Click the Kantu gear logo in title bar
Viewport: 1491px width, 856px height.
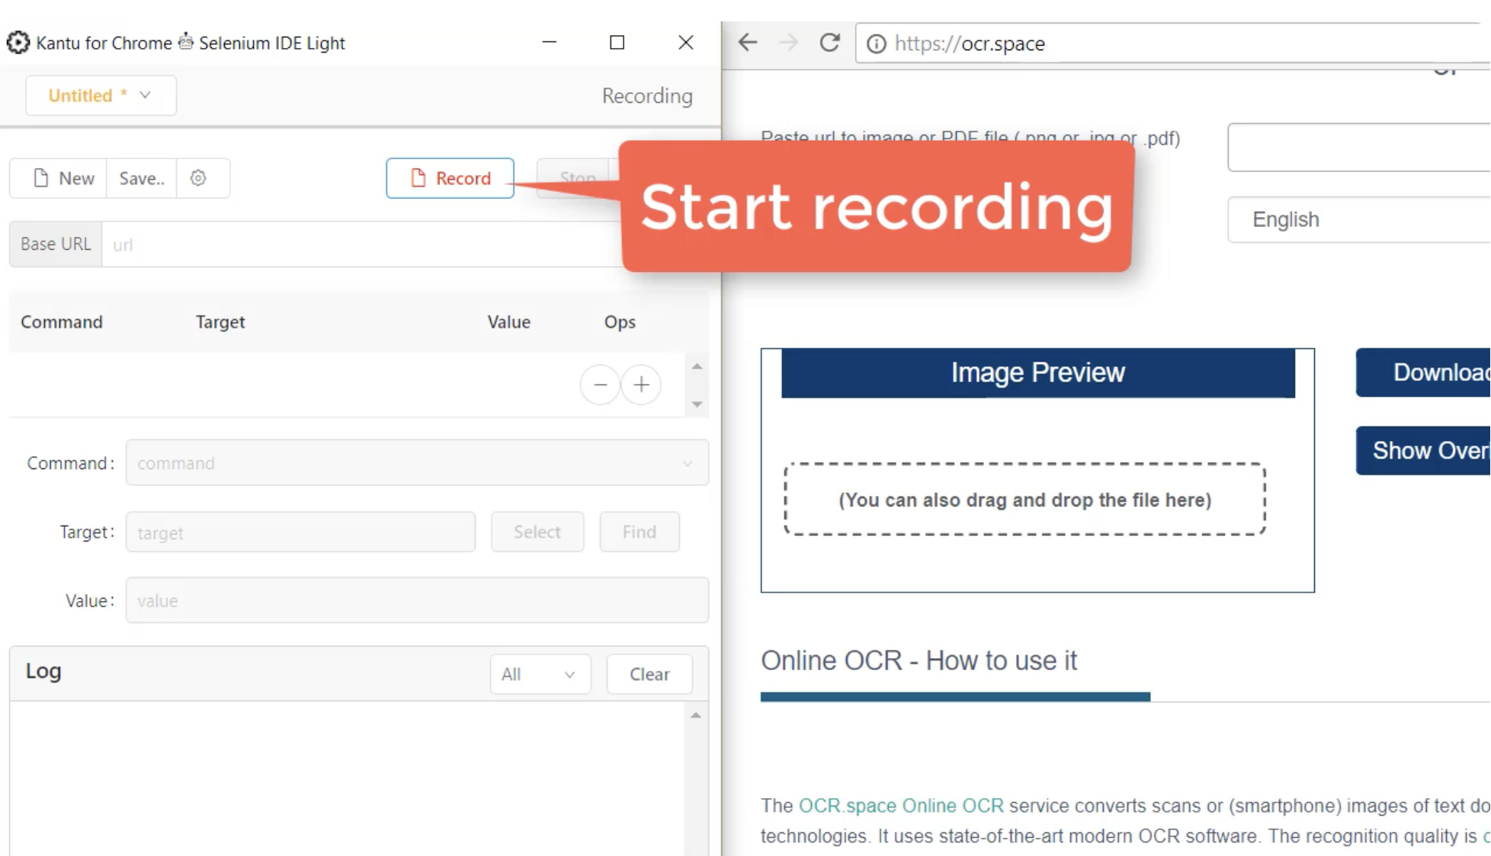pos(18,43)
